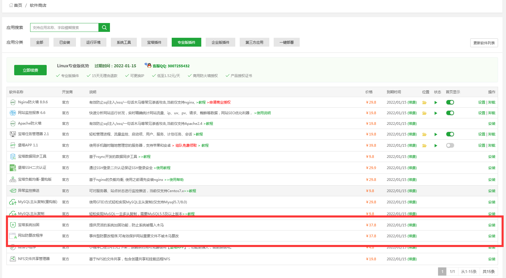Image resolution: width=506 pixels, height=278 pixels.
Task: Select the 运行环境 category tab
Action: coord(93,42)
